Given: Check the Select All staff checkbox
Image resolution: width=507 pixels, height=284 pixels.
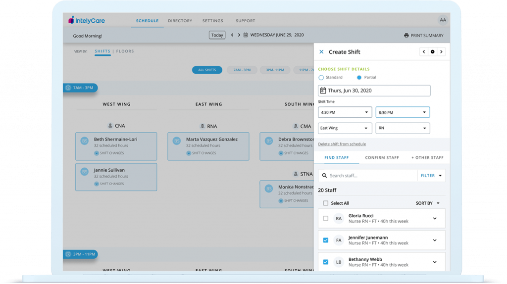Looking at the screenshot, I should tap(325, 203).
